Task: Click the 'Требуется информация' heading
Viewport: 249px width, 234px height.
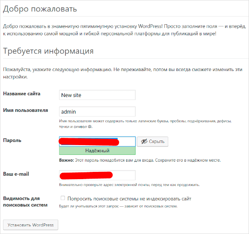Action: pos(48,51)
